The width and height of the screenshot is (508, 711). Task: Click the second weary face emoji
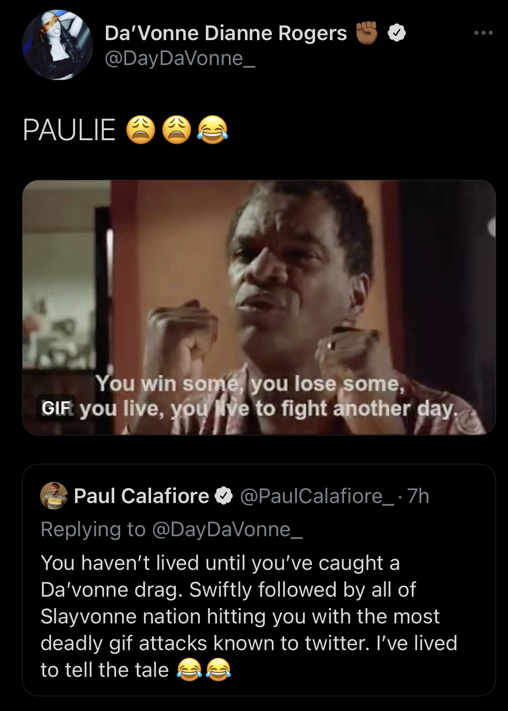coord(176,130)
